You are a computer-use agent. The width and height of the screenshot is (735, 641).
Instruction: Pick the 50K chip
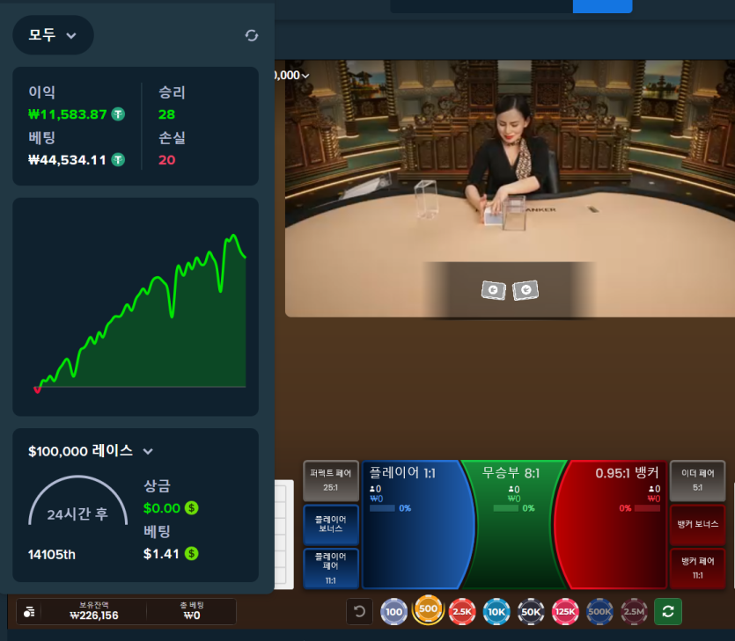click(531, 611)
